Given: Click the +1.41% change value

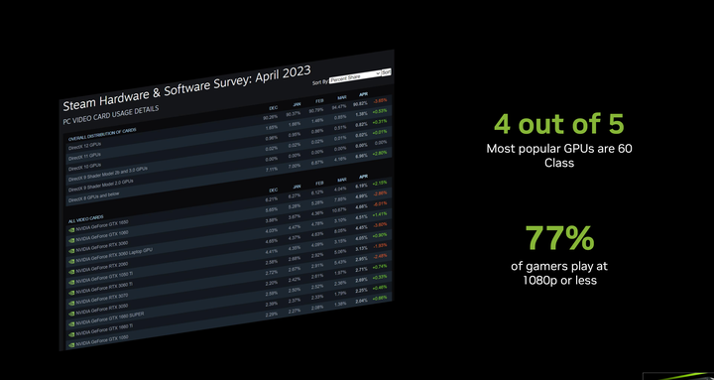Looking at the screenshot, I should (380, 213).
